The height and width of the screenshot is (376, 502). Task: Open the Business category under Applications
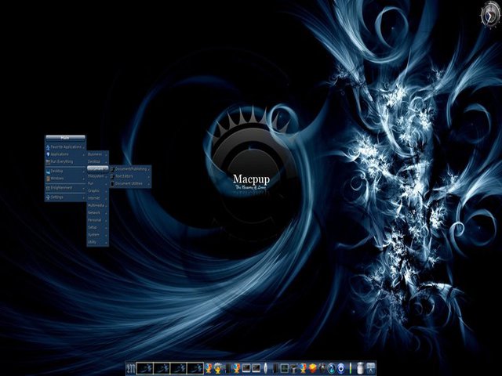pyautogui.click(x=97, y=154)
